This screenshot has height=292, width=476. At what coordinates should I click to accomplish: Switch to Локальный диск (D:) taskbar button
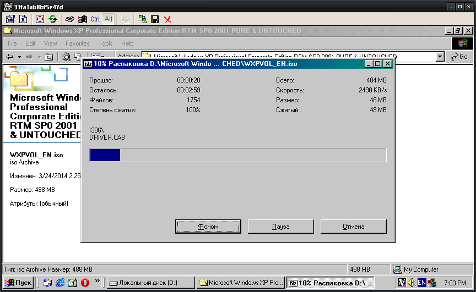pyautogui.click(x=151, y=283)
